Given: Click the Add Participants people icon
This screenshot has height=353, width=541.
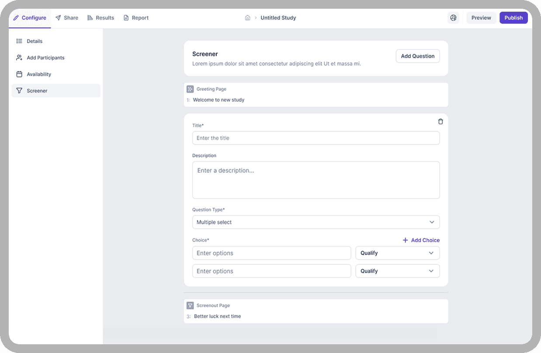Looking at the screenshot, I should 19,58.
